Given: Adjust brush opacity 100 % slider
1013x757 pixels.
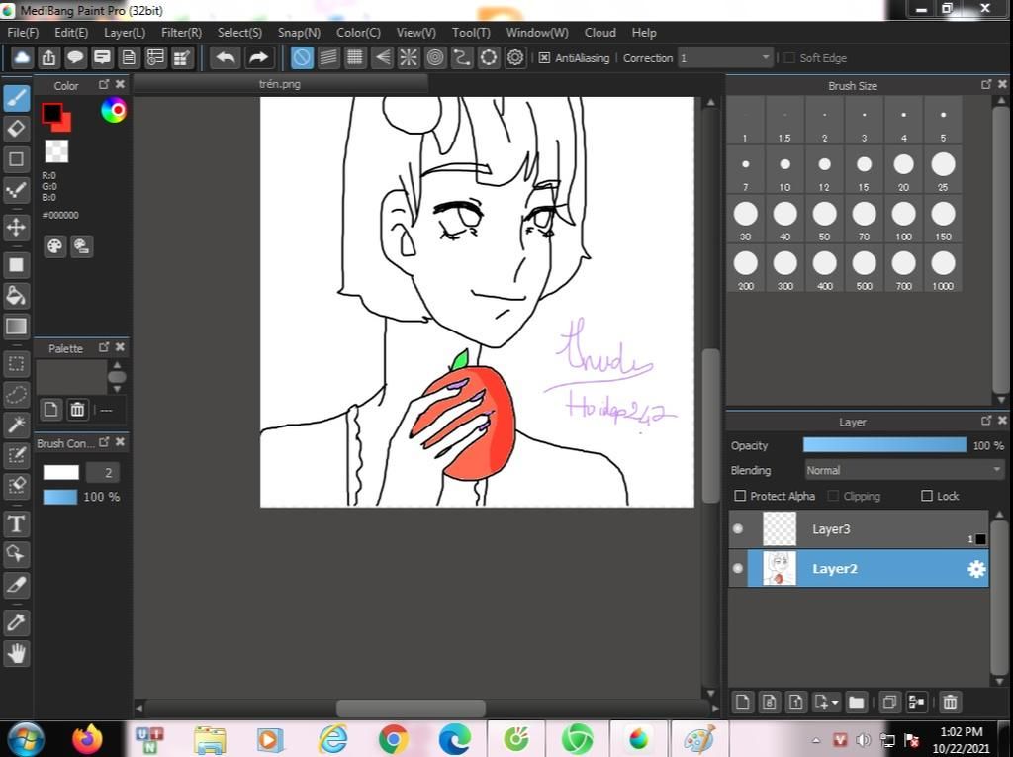Looking at the screenshot, I should [60, 497].
